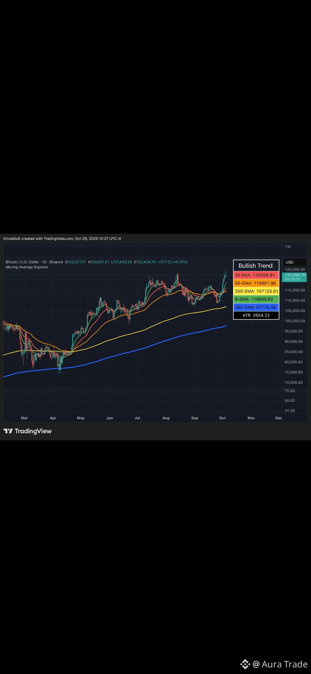Select the '9-EMA: 118669.62' green row
The height and width of the screenshot is (674, 311).
pyautogui.click(x=256, y=299)
